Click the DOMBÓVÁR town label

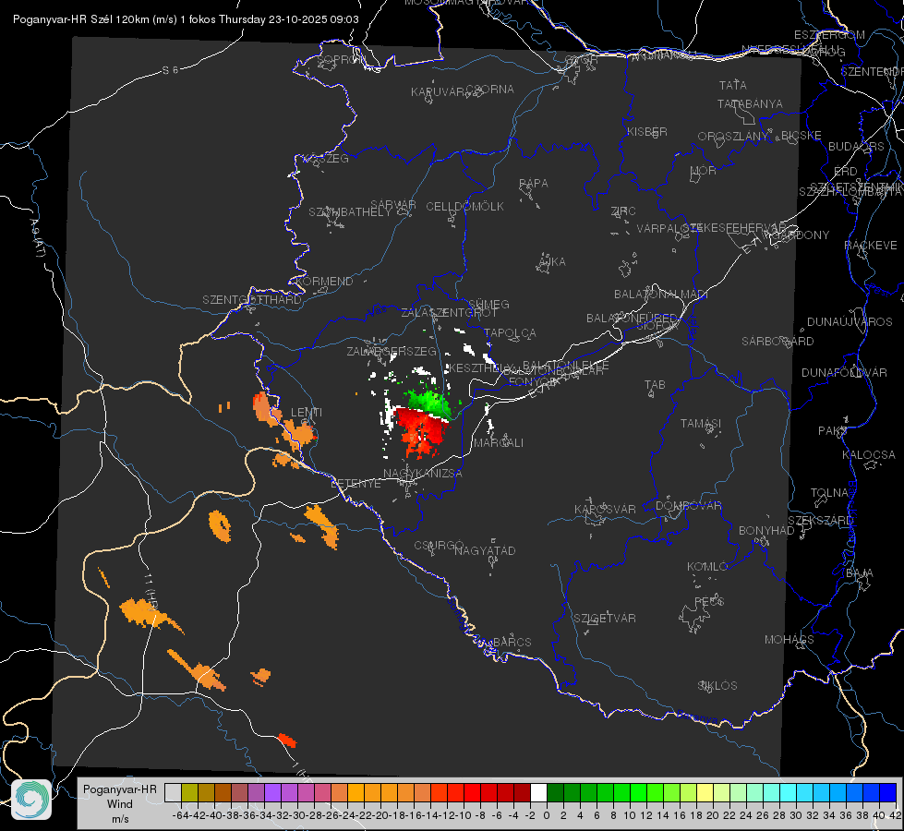(x=688, y=506)
